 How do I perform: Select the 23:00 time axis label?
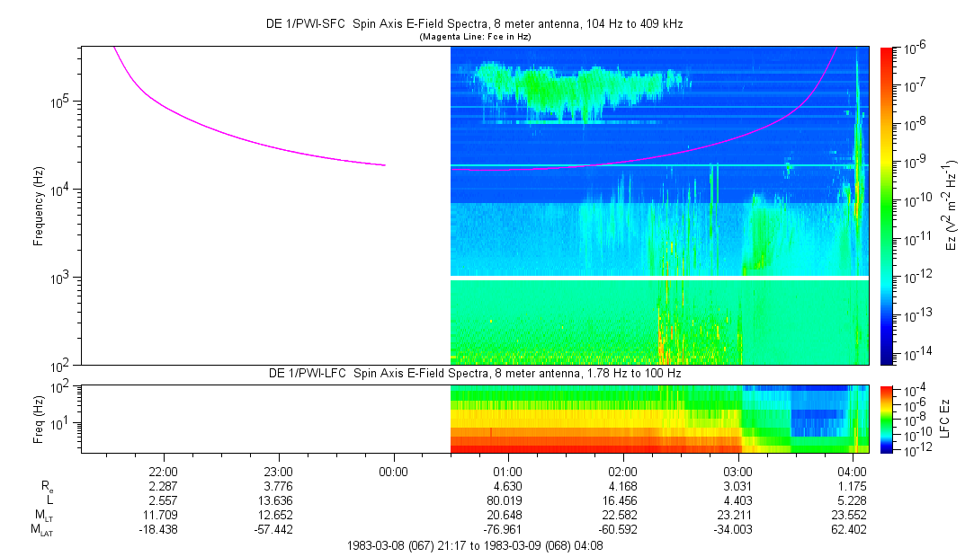tap(279, 471)
